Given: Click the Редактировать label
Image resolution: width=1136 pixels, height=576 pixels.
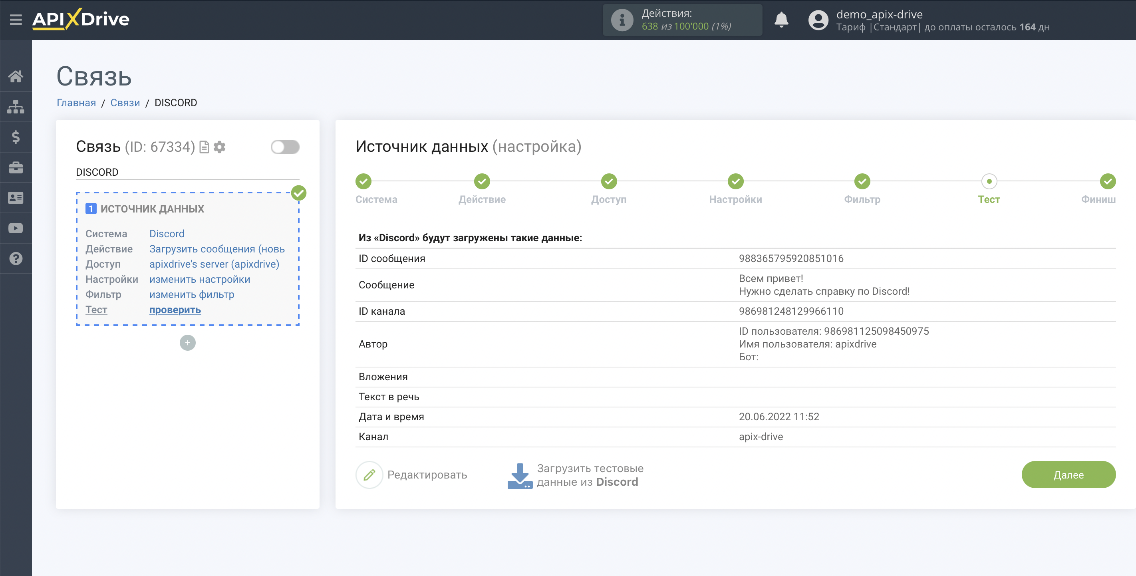Looking at the screenshot, I should tap(427, 475).
